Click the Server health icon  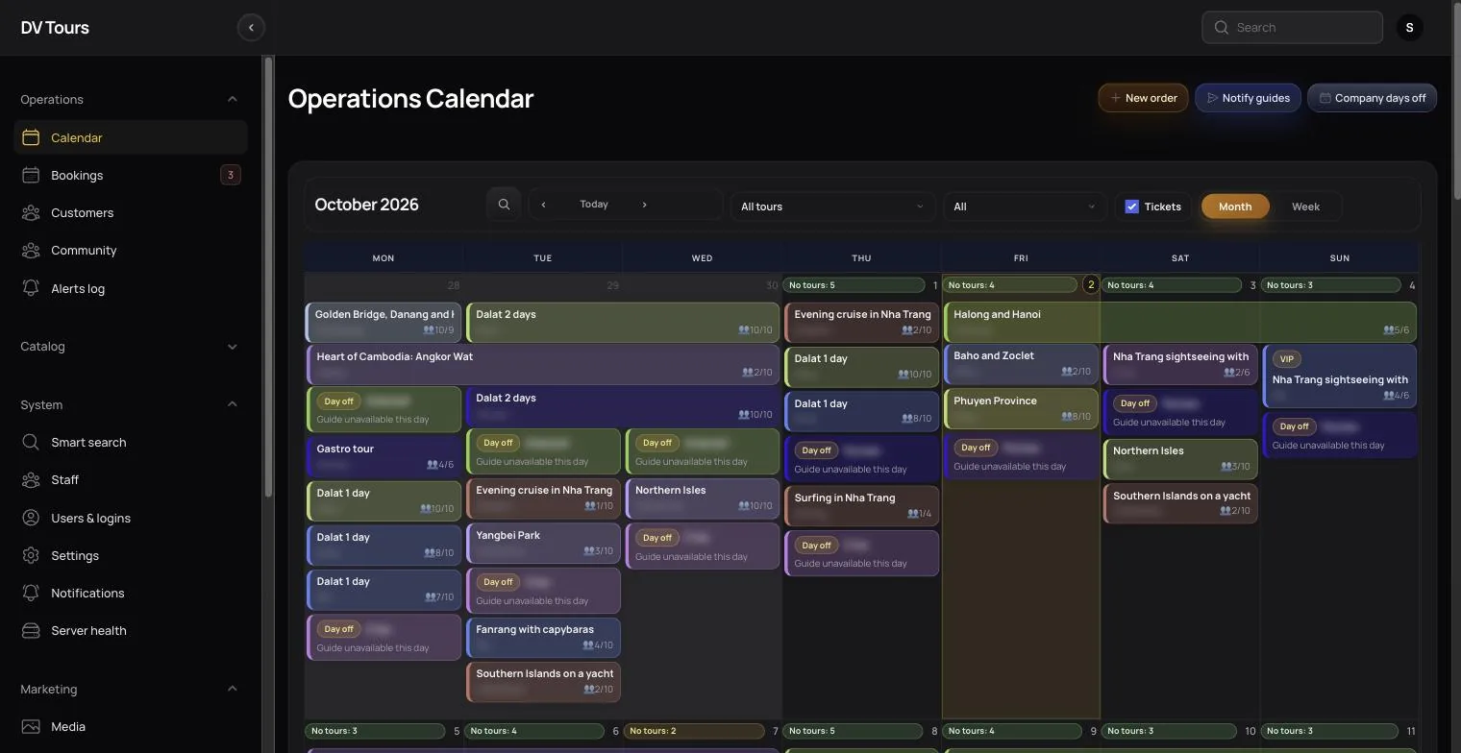click(x=31, y=630)
